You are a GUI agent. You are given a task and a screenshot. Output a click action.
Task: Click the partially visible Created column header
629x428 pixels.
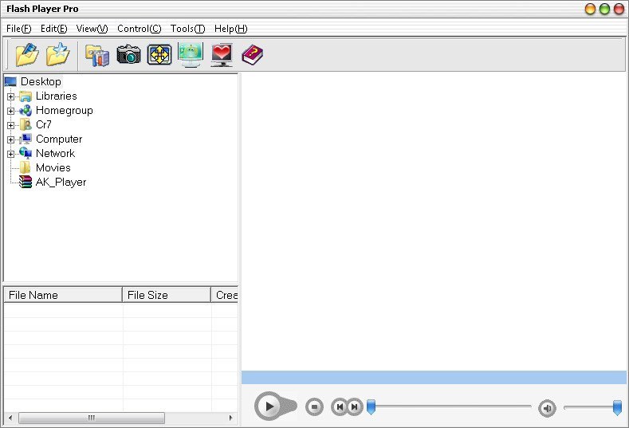pyautogui.click(x=225, y=295)
